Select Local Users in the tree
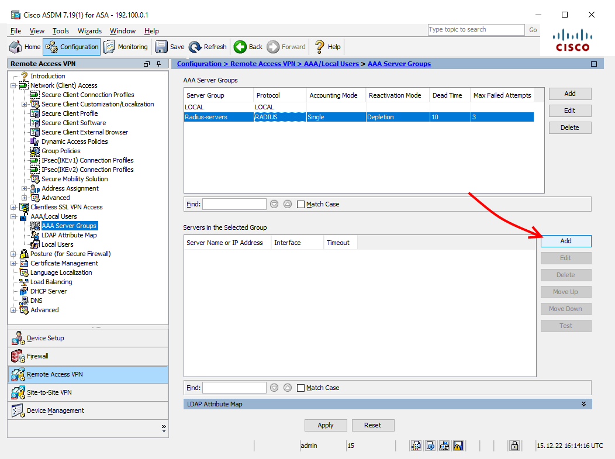Image resolution: width=615 pixels, height=459 pixels. pyautogui.click(x=57, y=244)
